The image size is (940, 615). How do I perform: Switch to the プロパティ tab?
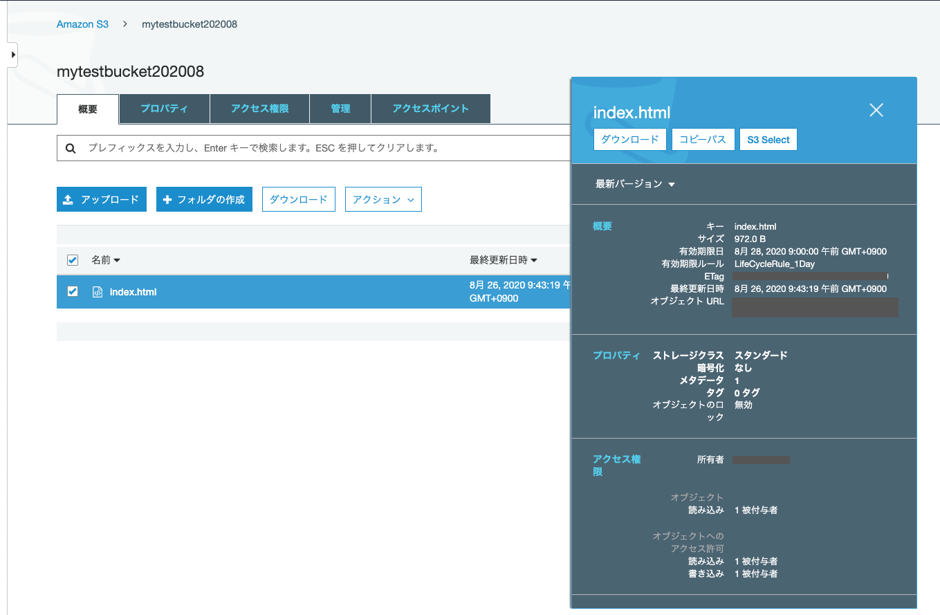(x=164, y=109)
